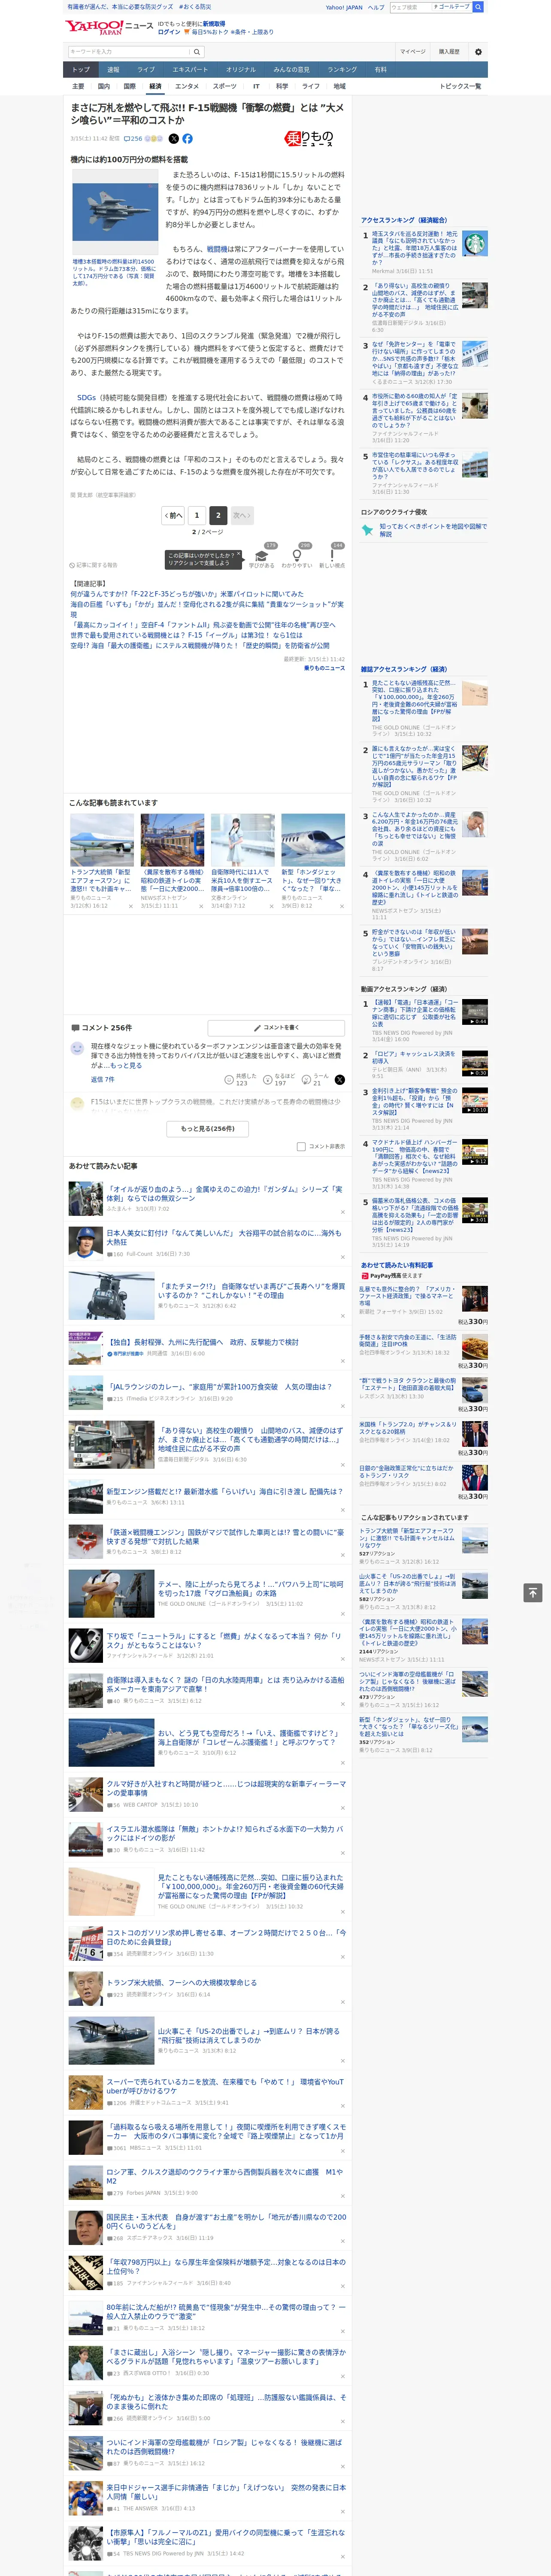
Task: Open the 256 comment count icon under headline
Action: point(133,139)
